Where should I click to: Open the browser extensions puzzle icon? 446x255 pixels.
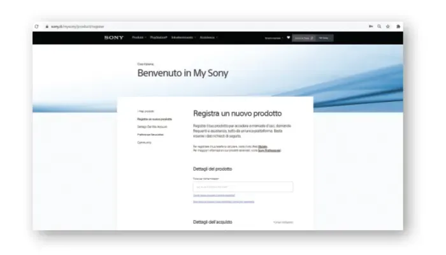coord(398,26)
